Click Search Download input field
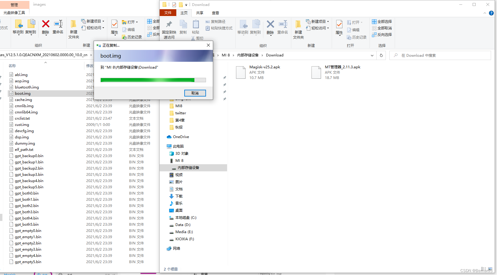Image resolution: width=497 pixels, height=275 pixels. point(440,56)
